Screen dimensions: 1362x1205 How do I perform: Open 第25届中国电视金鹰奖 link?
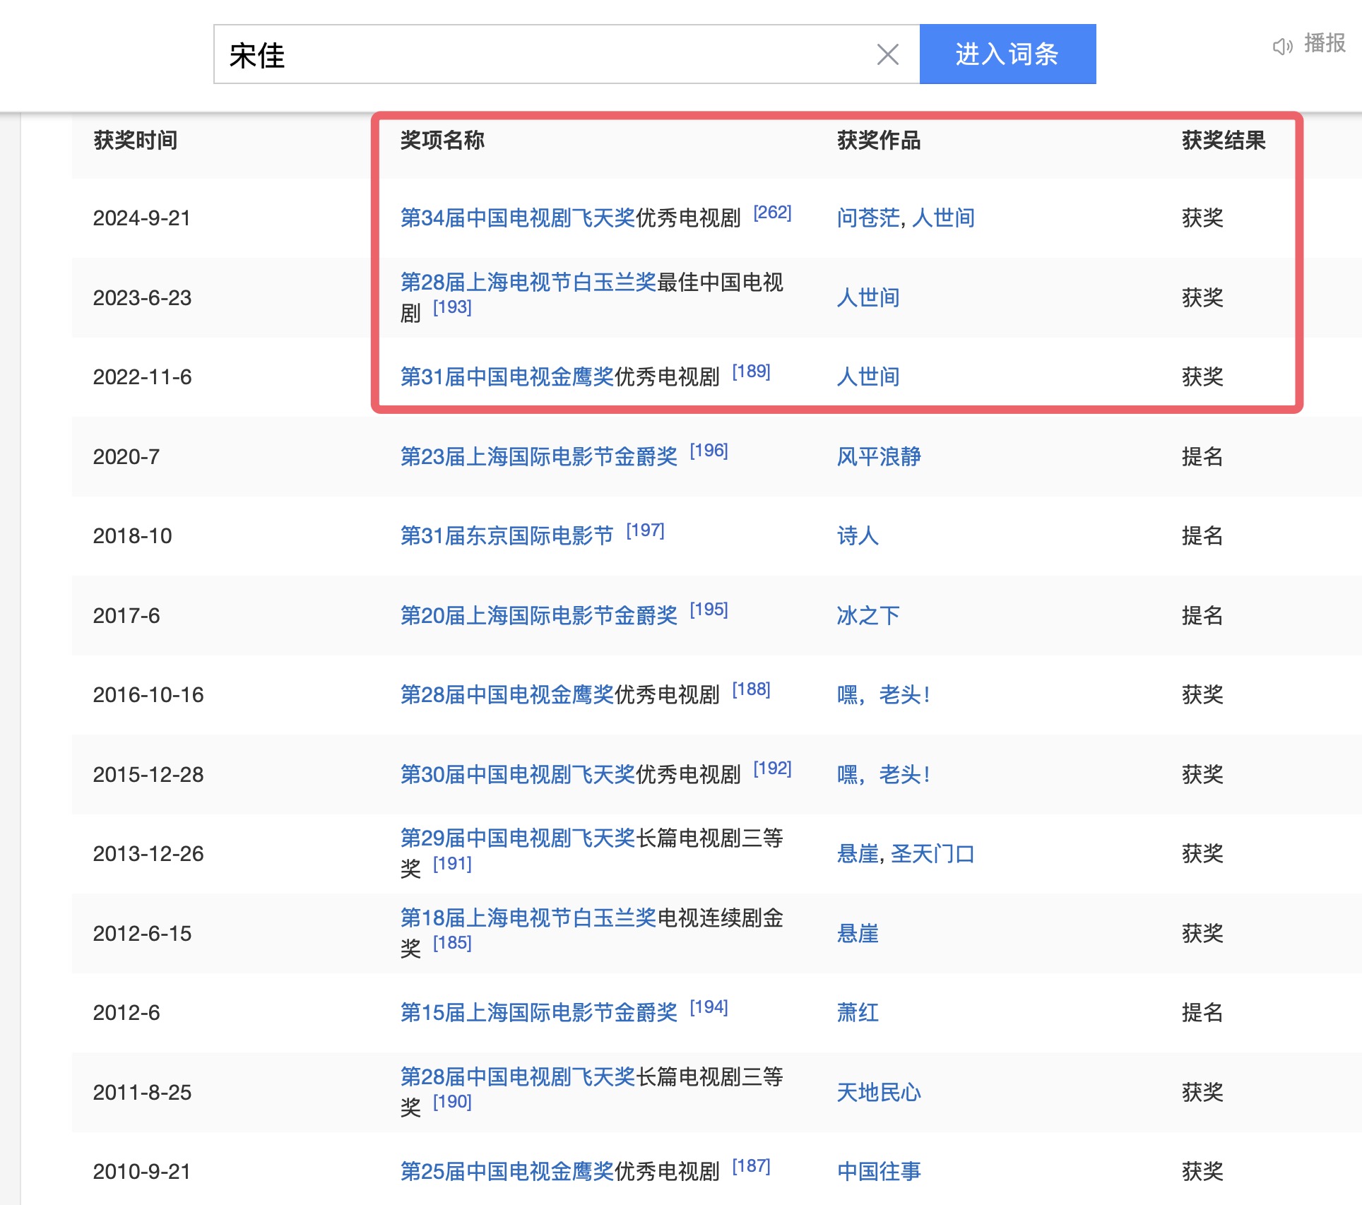[507, 1172]
